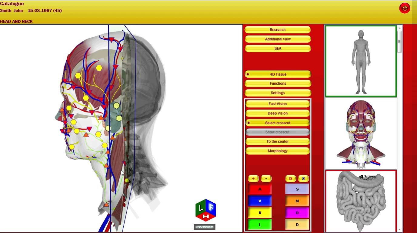The width and height of the screenshot is (417, 233).
Task: Click the small yellow S button with blue letter
Action: (x=303, y=179)
